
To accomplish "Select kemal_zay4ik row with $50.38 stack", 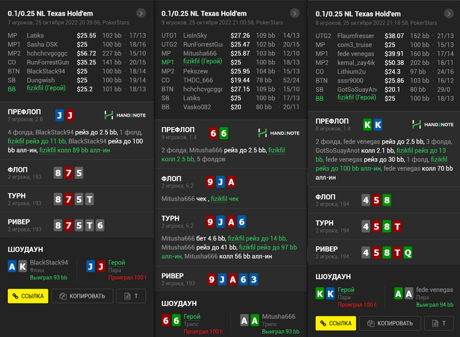I will click(x=384, y=63).
